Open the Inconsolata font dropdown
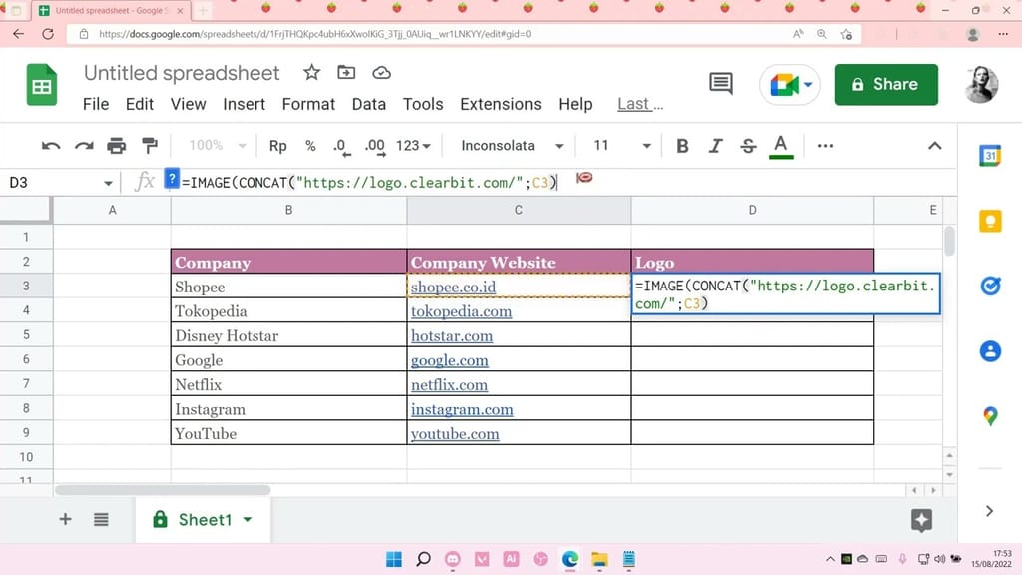 (x=512, y=146)
